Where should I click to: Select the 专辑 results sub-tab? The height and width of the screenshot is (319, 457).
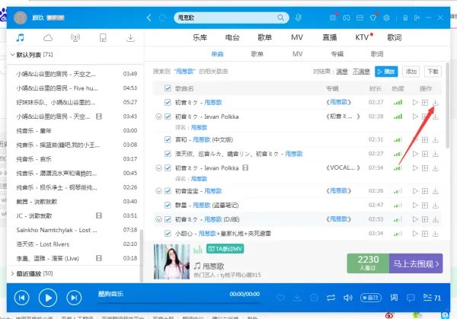point(337,54)
